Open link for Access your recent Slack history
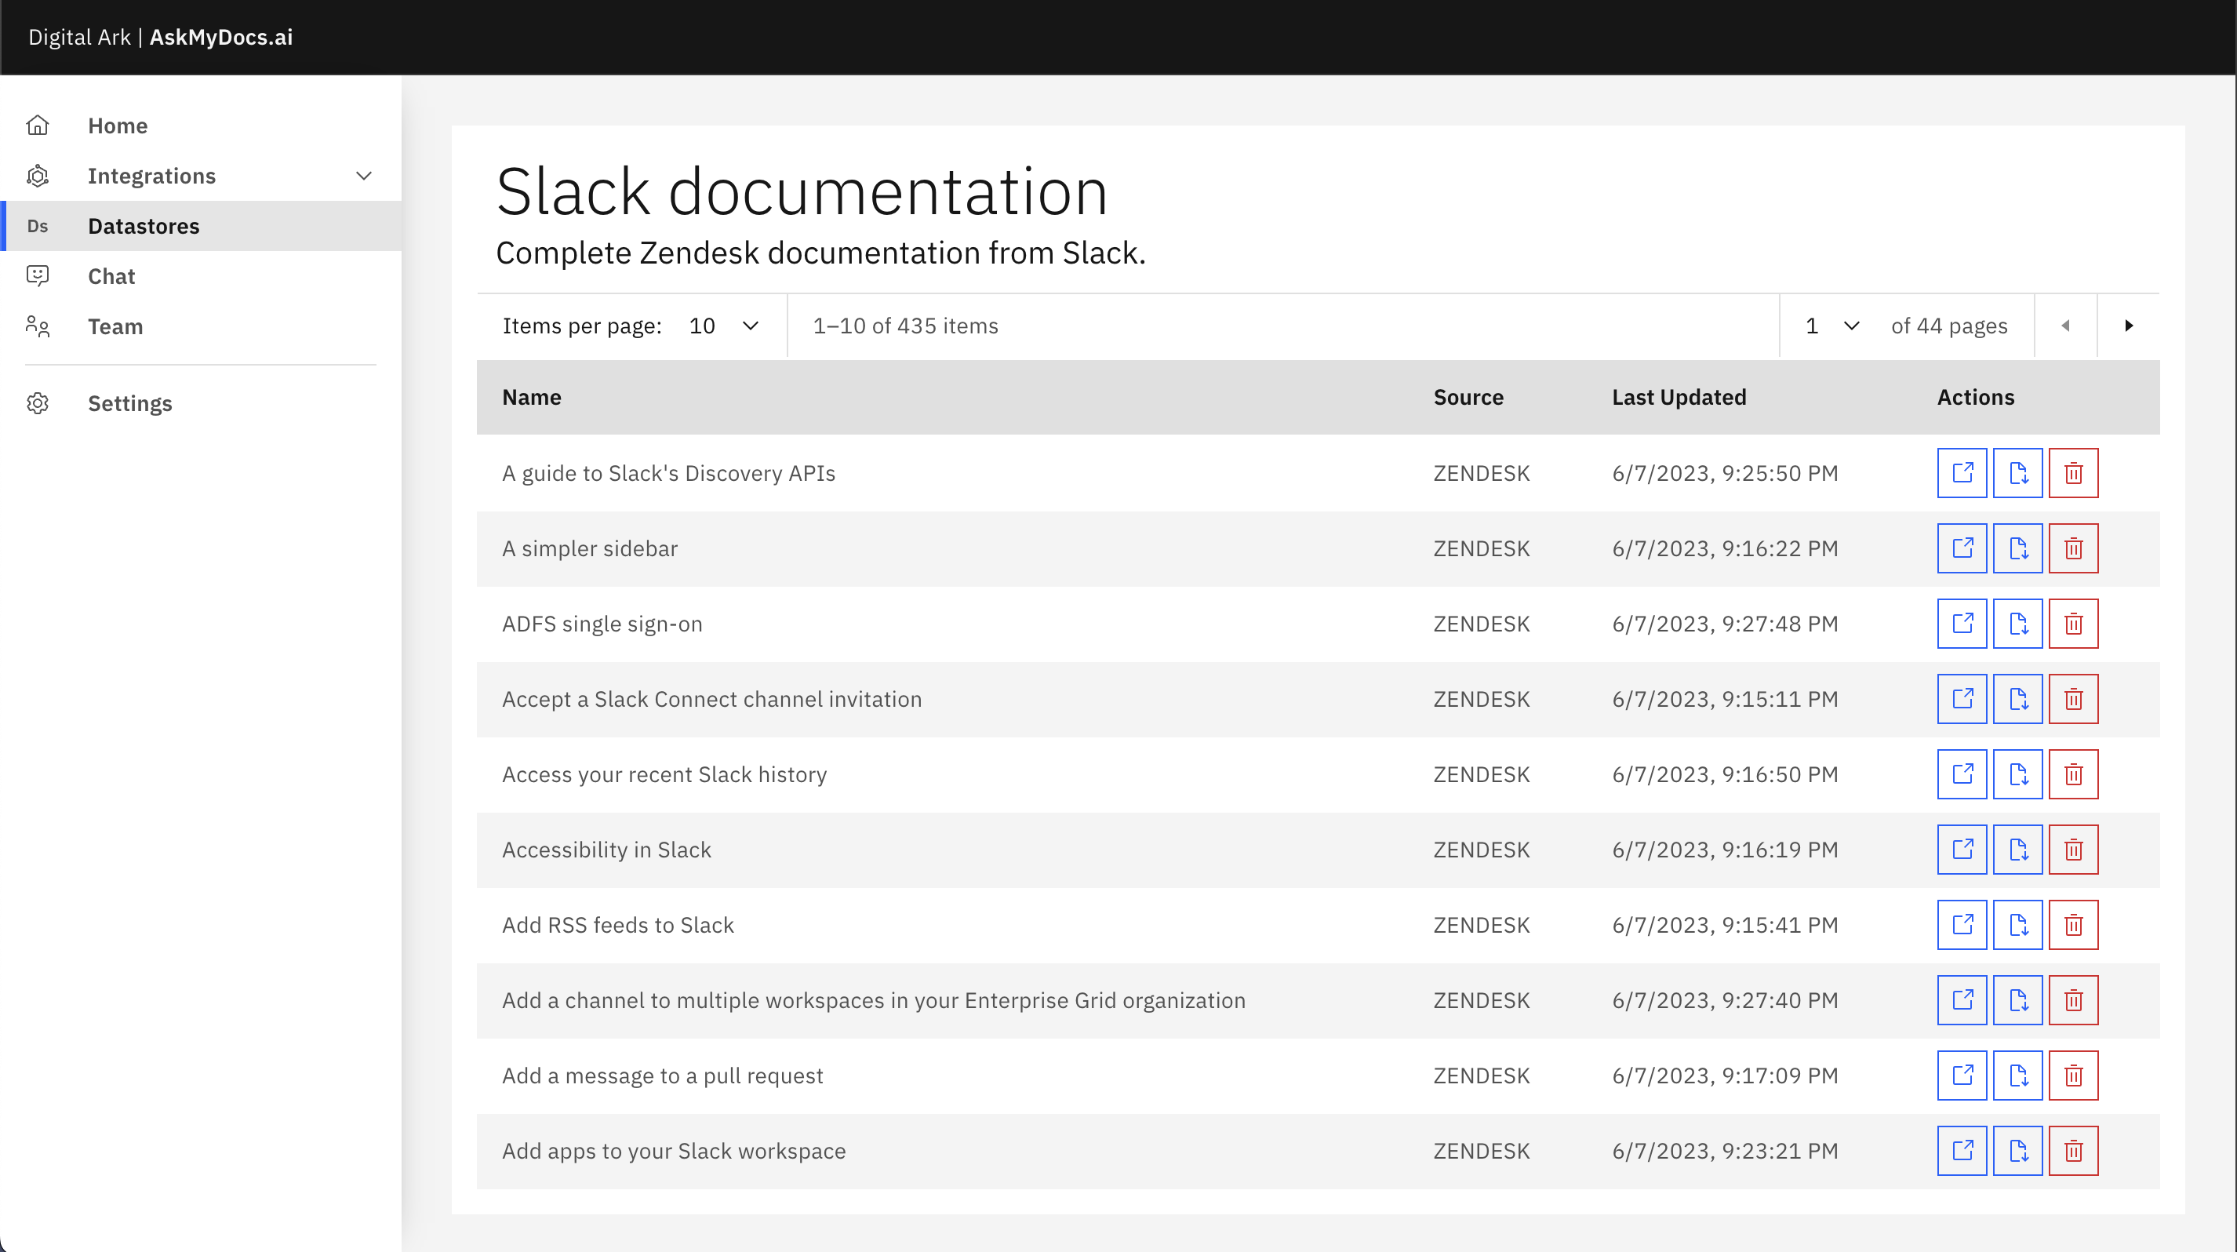Image resolution: width=2237 pixels, height=1252 pixels. click(x=1962, y=774)
